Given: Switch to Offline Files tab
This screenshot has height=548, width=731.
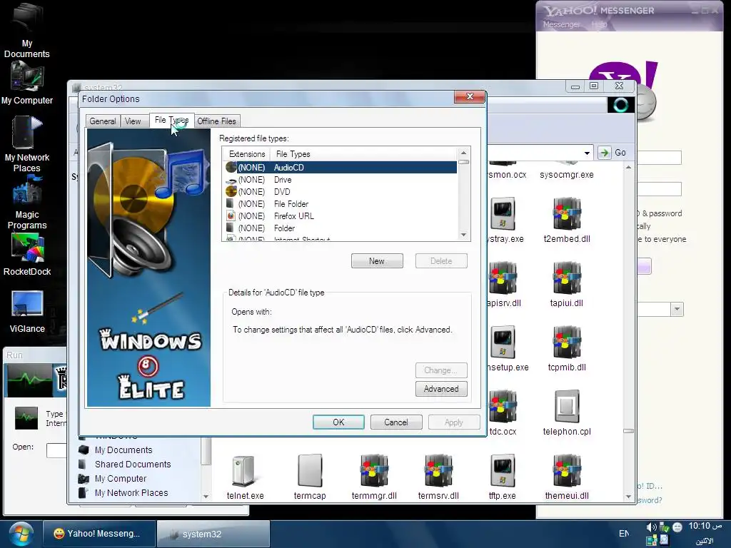Looking at the screenshot, I should pos(216,121).
